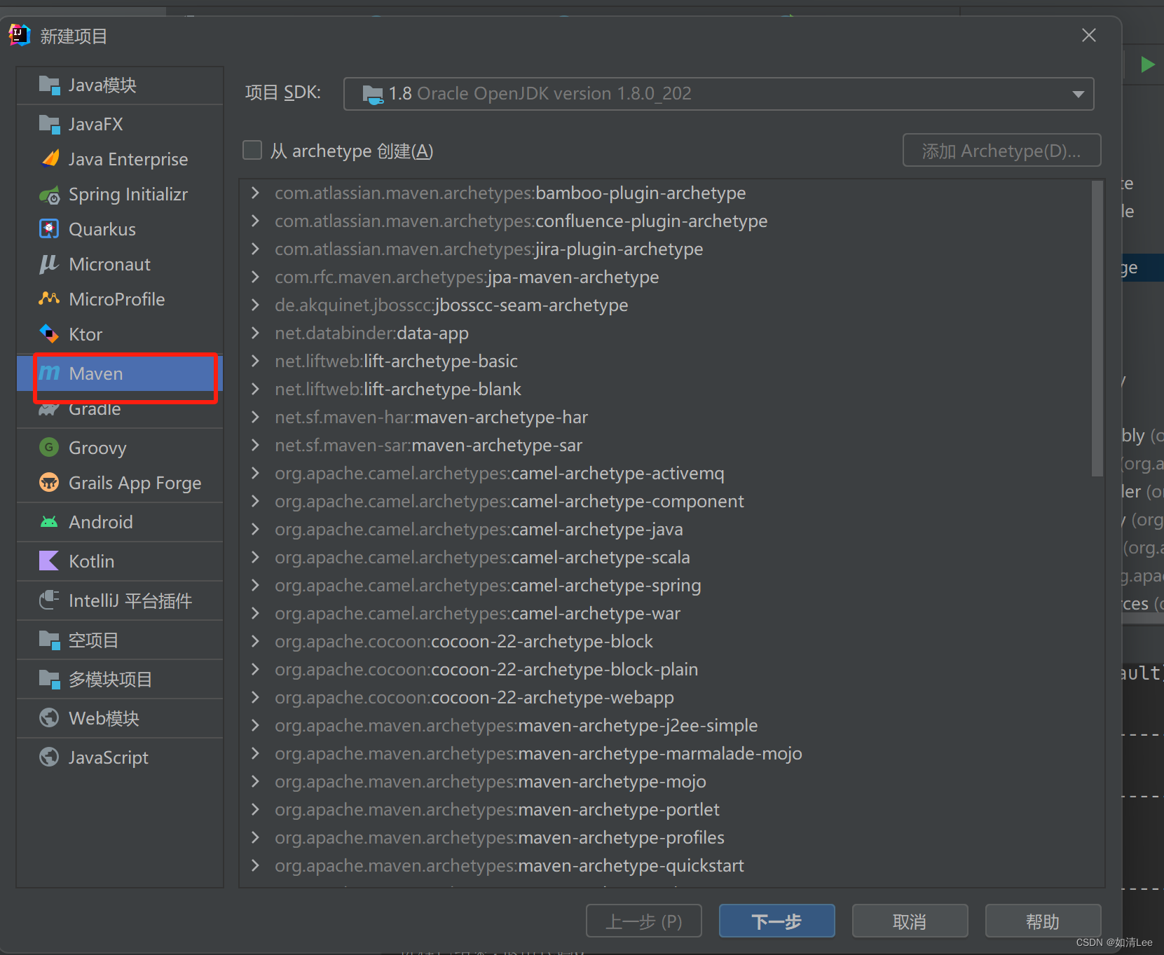Expand the maven-archetype-quickstart entry
This screenshot has height=955, width=1164.
pyautogui.click(x=256, y=865)
